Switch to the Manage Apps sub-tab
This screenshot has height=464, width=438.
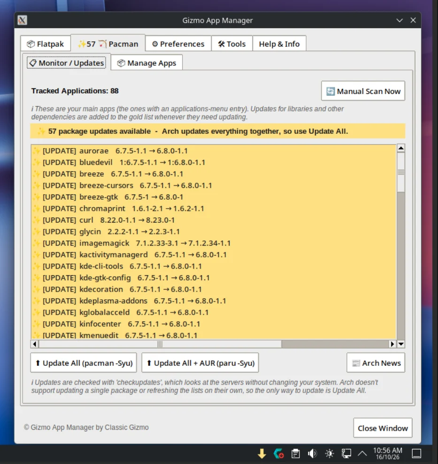point(146,63)
